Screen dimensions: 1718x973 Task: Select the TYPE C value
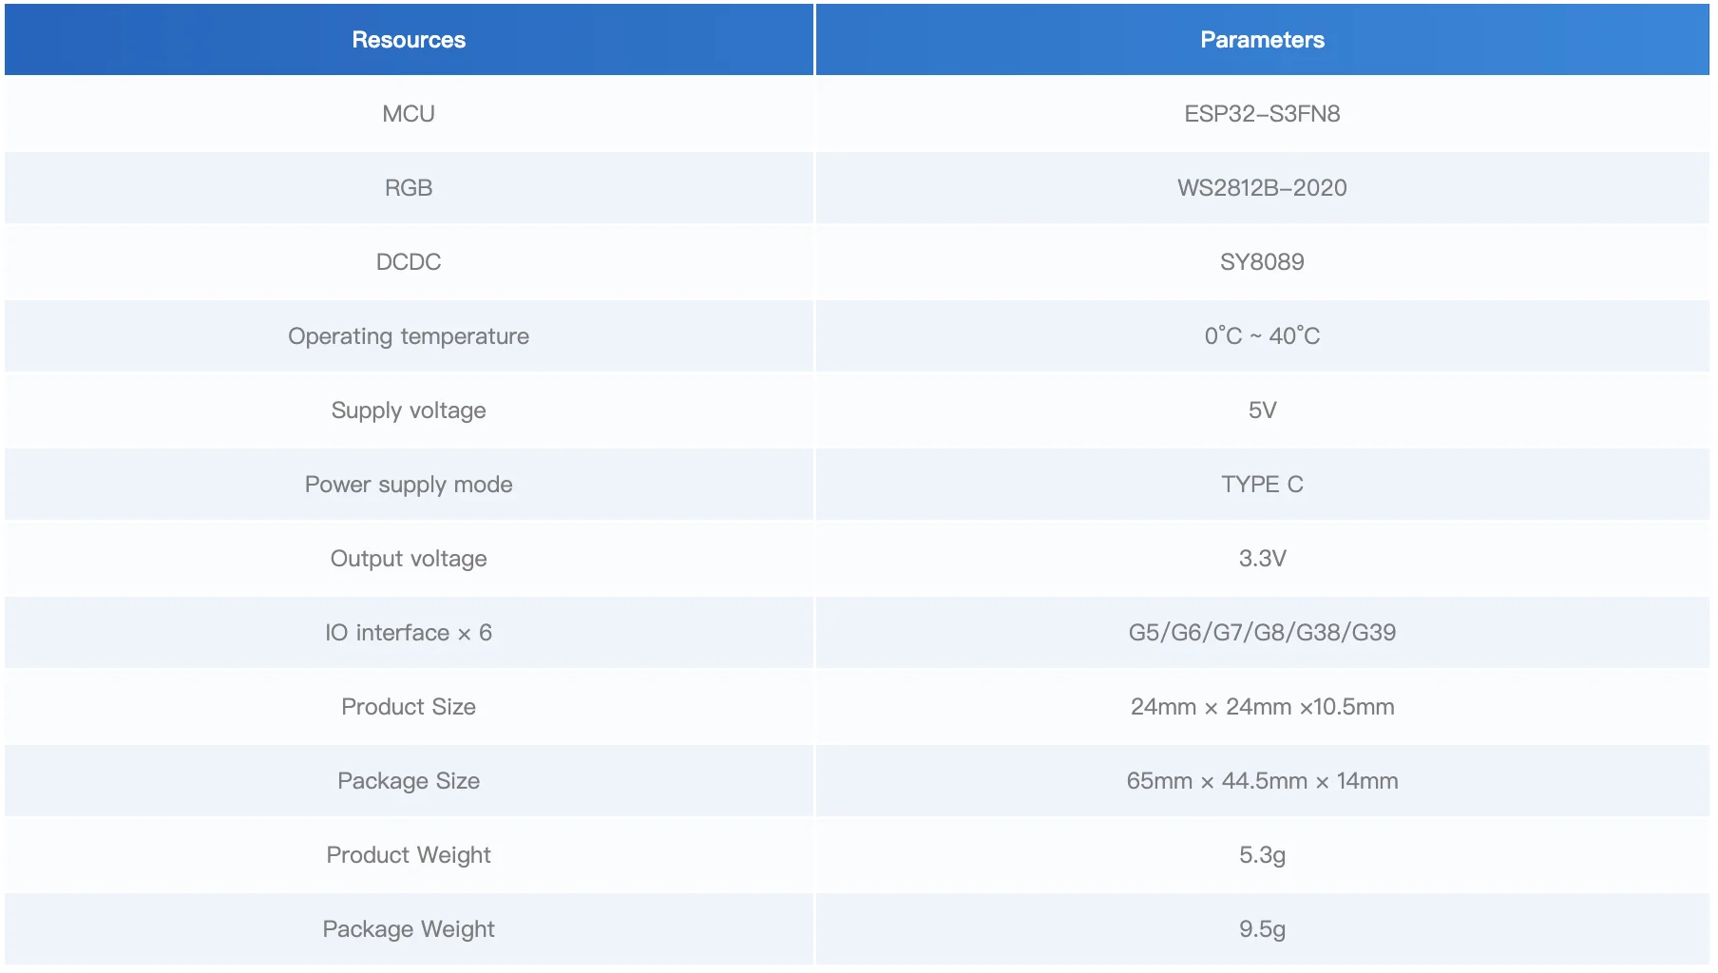[x=1262, y=485]
